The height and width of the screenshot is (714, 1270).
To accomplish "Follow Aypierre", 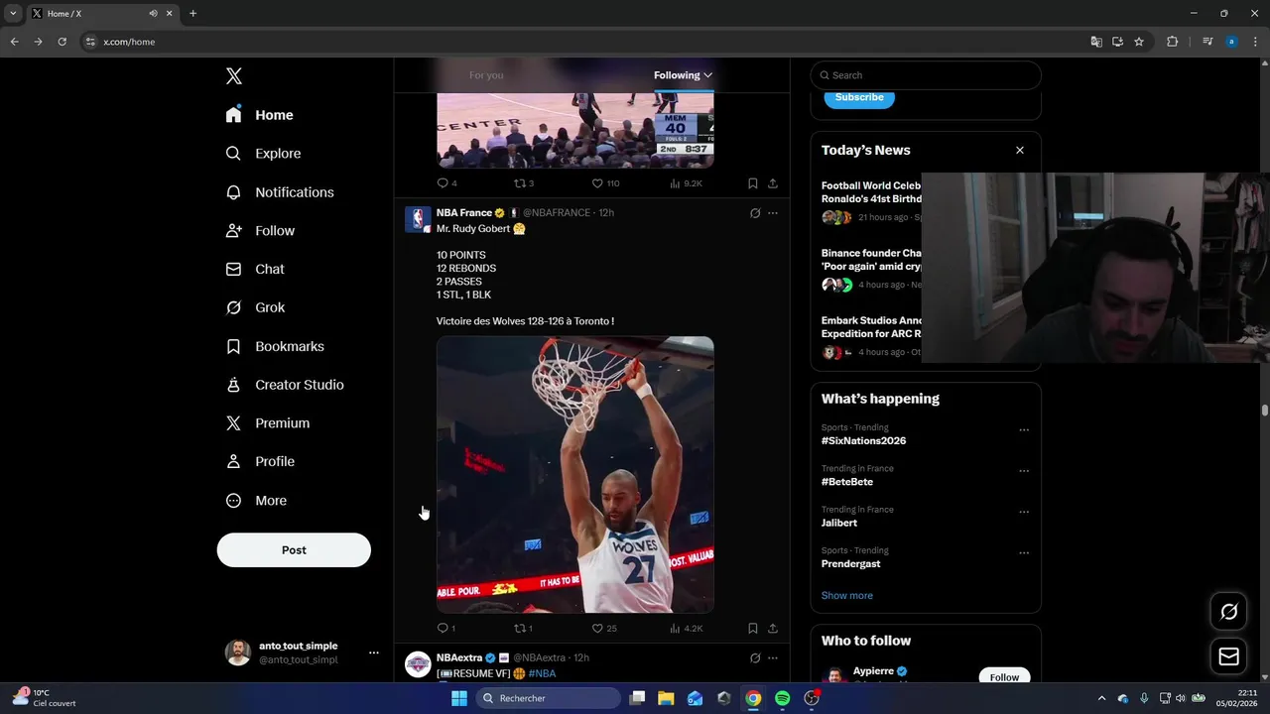I will coord(1004,677).
